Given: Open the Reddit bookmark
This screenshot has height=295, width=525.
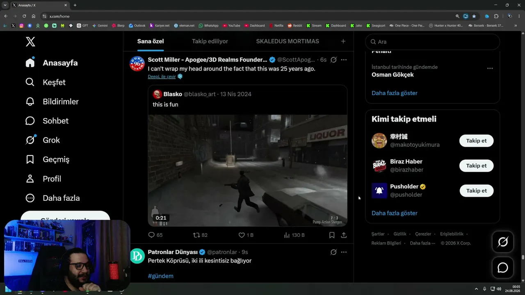Looking at the screenshot, I should 295,25.
